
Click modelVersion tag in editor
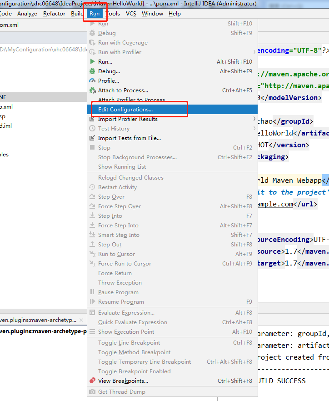291,98
